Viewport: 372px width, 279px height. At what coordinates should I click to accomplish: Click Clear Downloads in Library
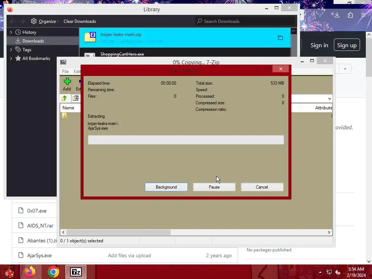(x=80, y=21)
